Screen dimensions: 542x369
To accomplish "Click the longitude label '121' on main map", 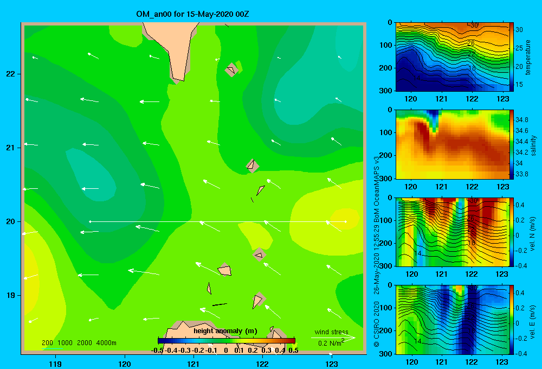I will [193, 364].
